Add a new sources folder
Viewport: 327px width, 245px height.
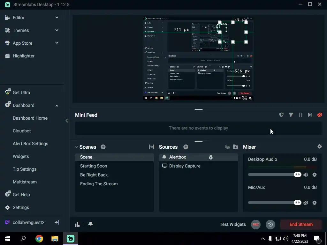(x=235, y=147)
